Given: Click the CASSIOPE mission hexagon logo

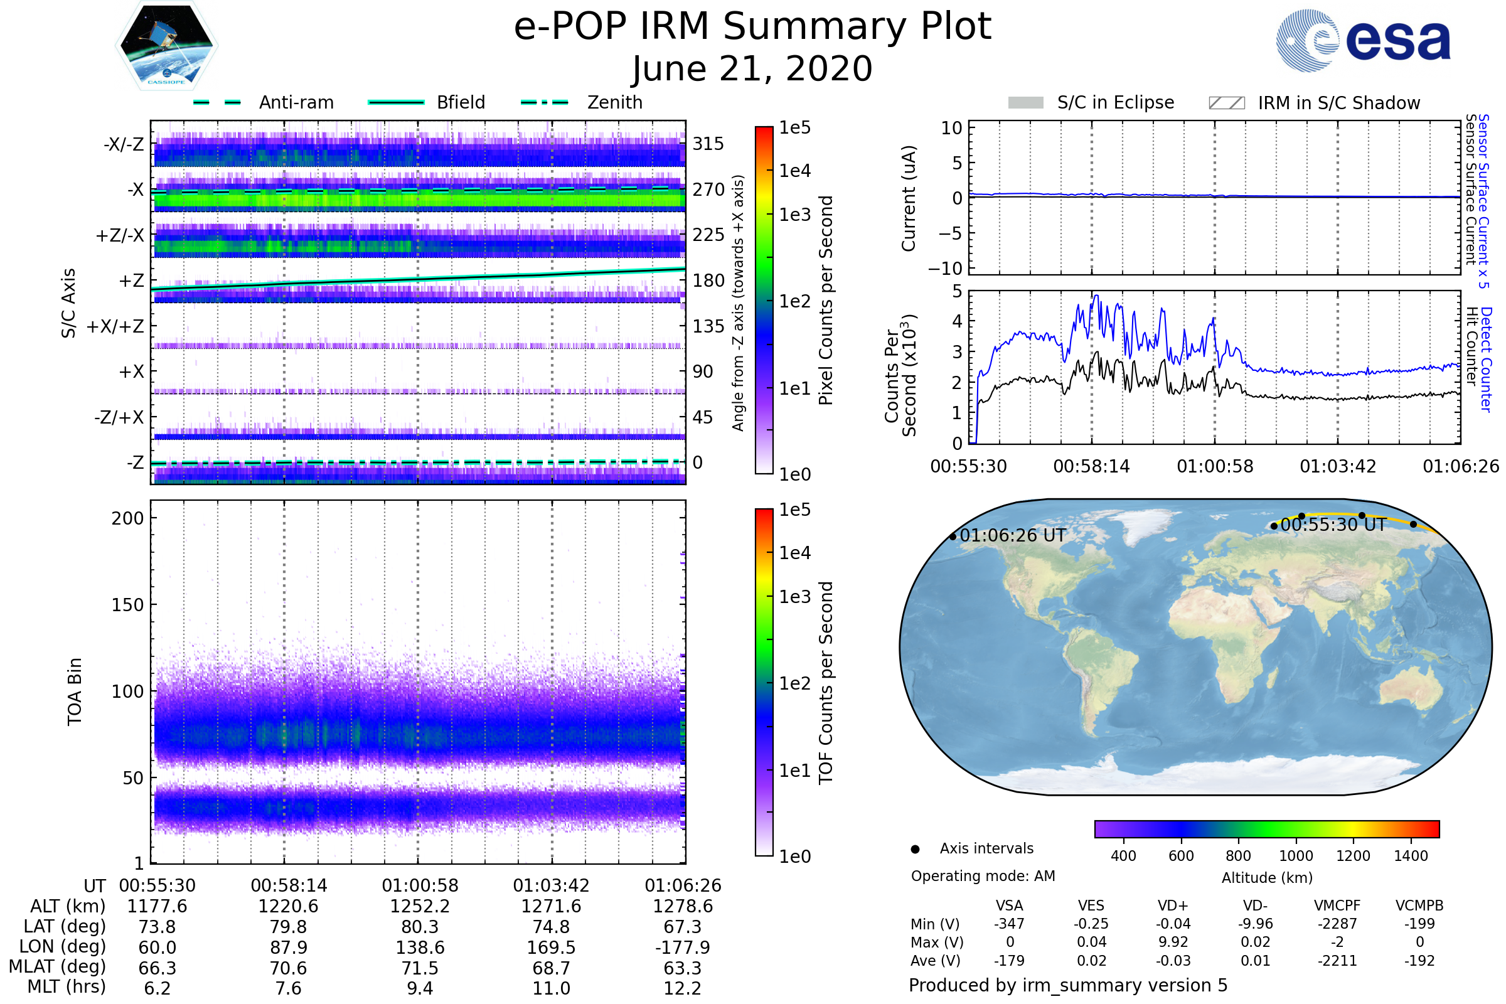Looking at the screenshot, I should [166, 46].
